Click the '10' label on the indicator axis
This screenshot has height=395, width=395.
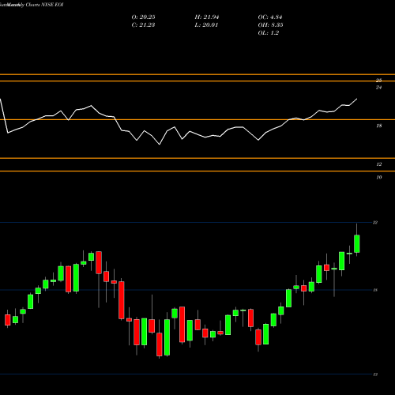(x=378, y=178)
